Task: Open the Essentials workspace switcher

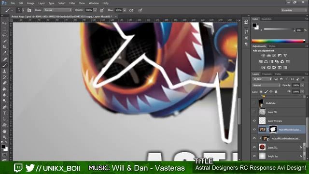Action: coord(294,10)
